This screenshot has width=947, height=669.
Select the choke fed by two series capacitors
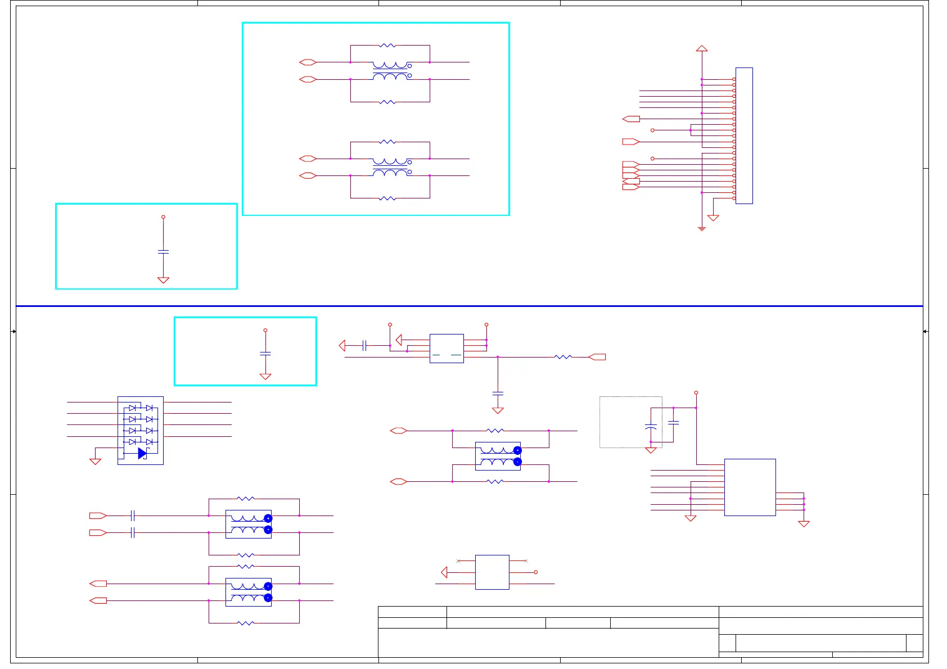coord(249,524)
